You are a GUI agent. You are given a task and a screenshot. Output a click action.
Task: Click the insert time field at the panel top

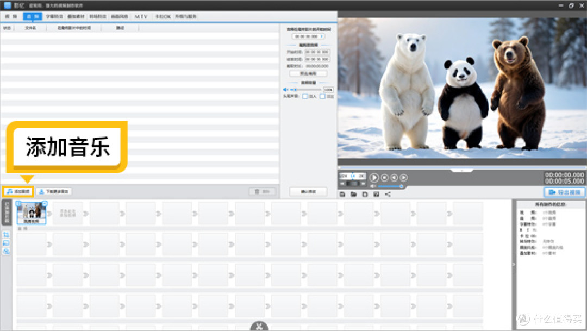click(308, 36)
